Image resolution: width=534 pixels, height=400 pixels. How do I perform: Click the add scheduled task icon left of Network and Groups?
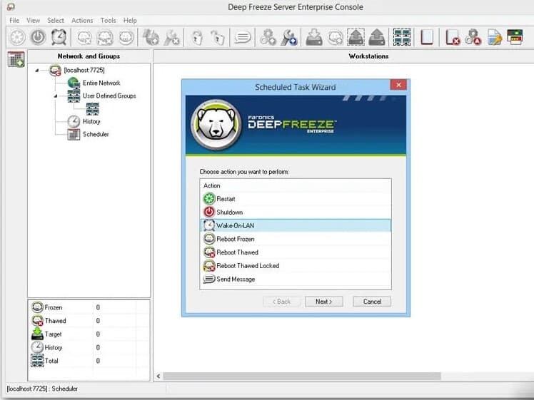tap(16, 60)
